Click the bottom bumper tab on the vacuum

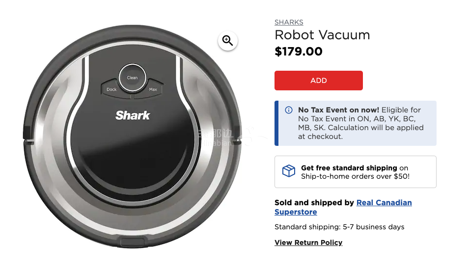(x=133, y=242)
